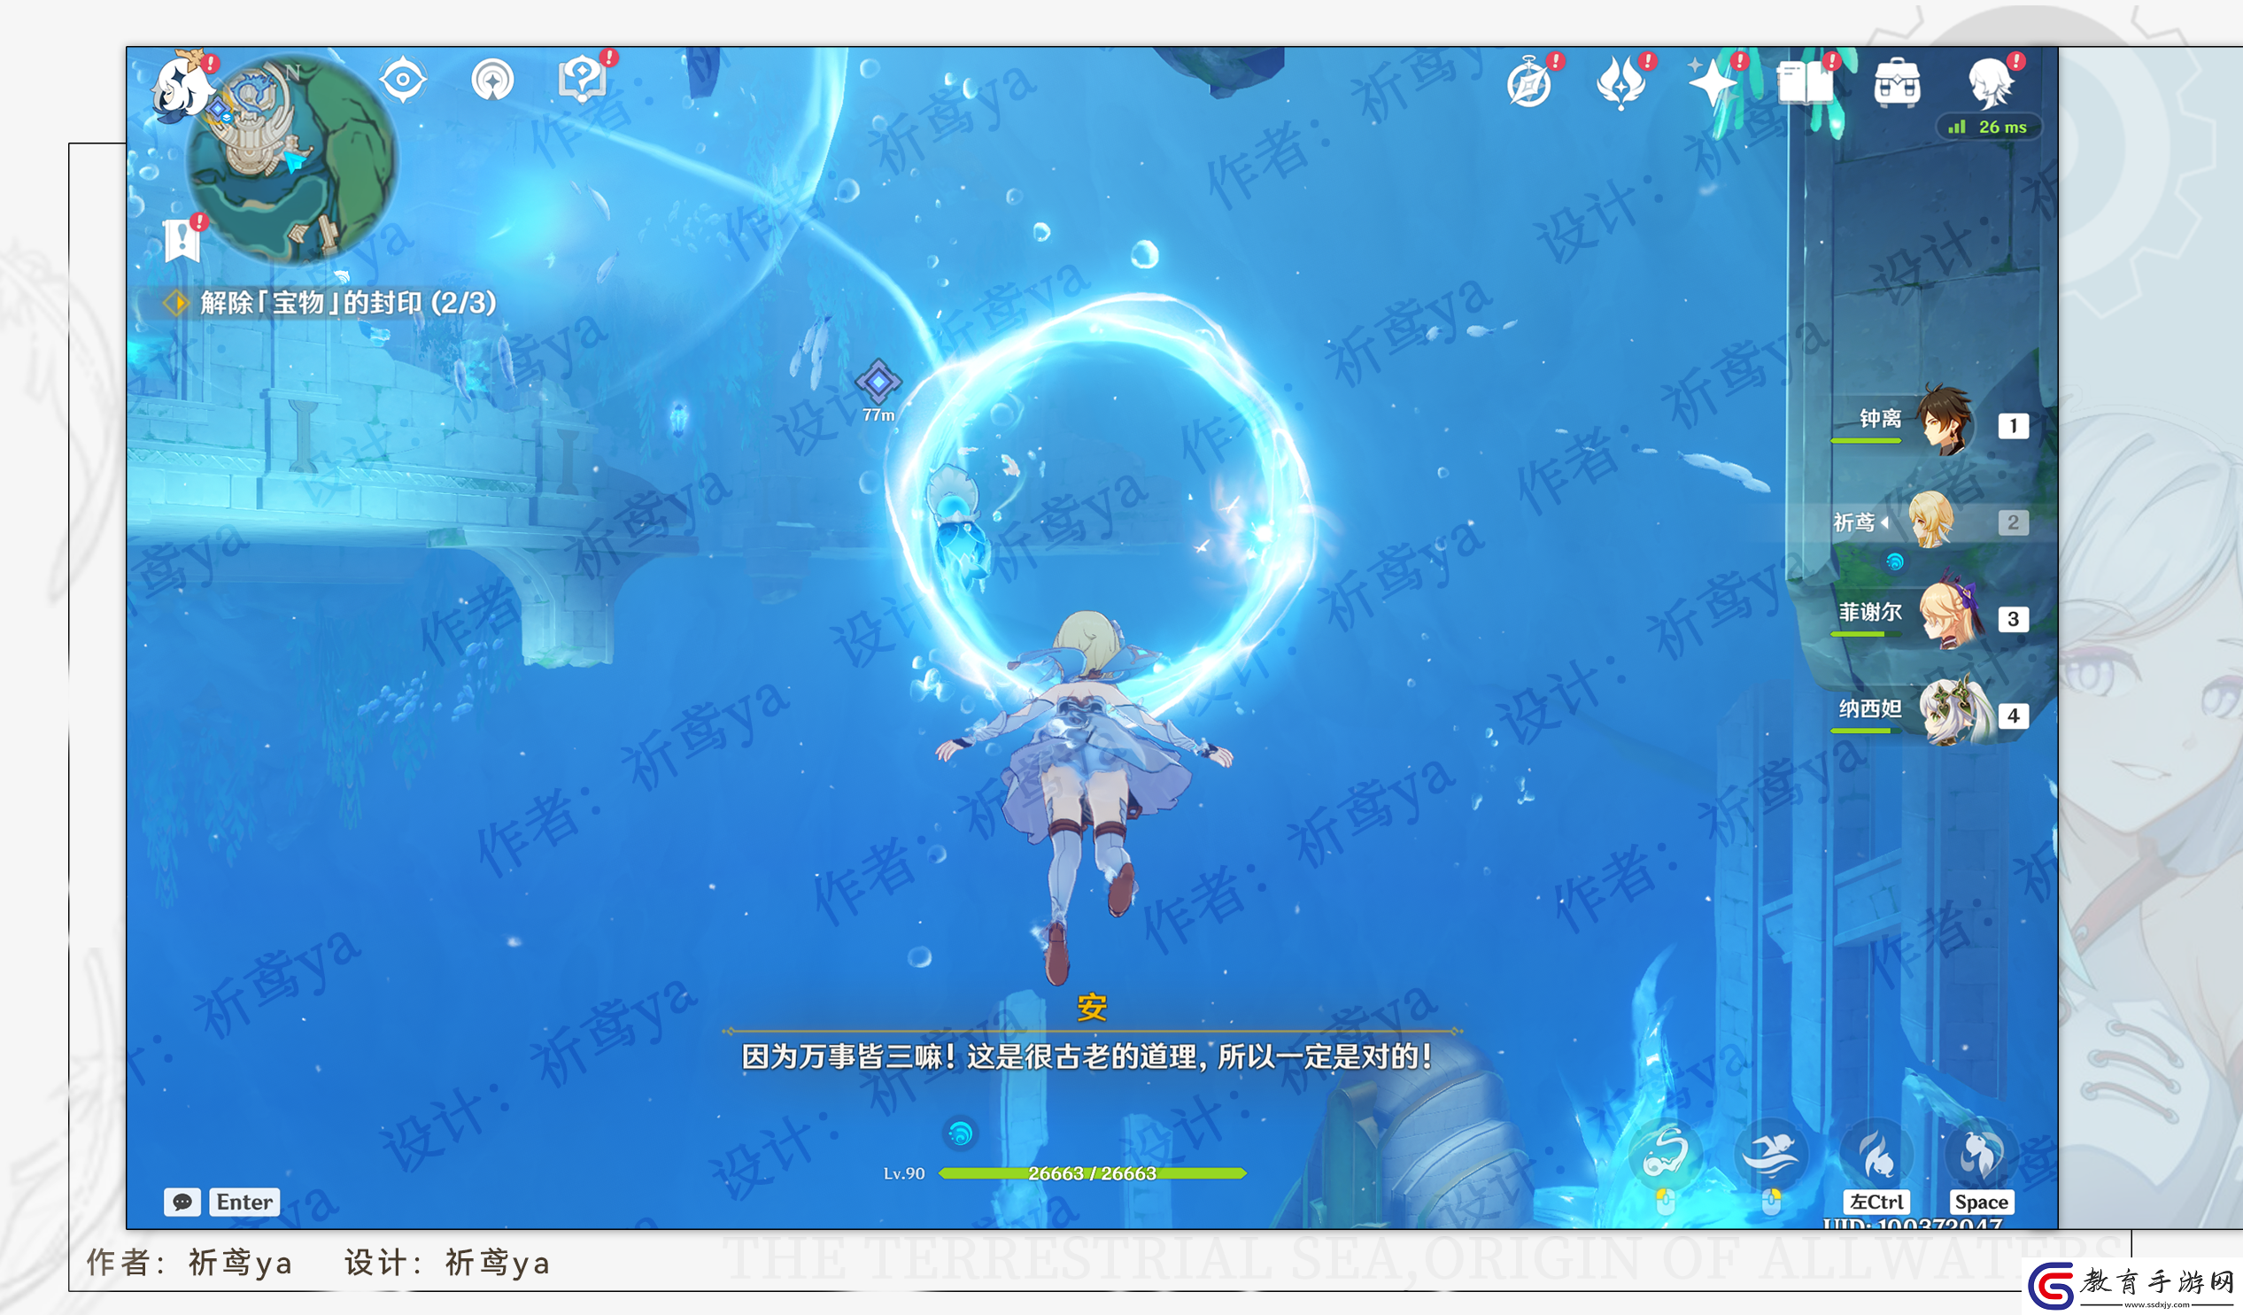Click the Enter chat key button

tap(244, 1202)
